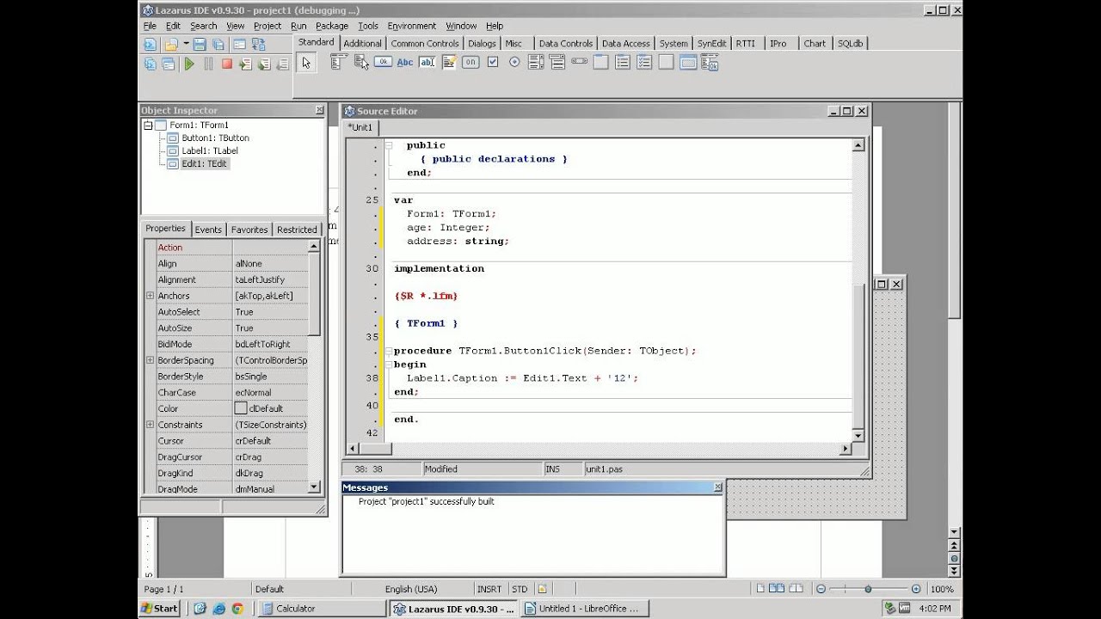Select the TButton 'Ok' component icon
The image size is (1101, 619).
383,62
